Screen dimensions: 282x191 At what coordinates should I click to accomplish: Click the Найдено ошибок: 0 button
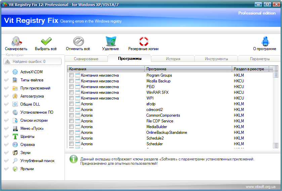click(x=33, y=62)
